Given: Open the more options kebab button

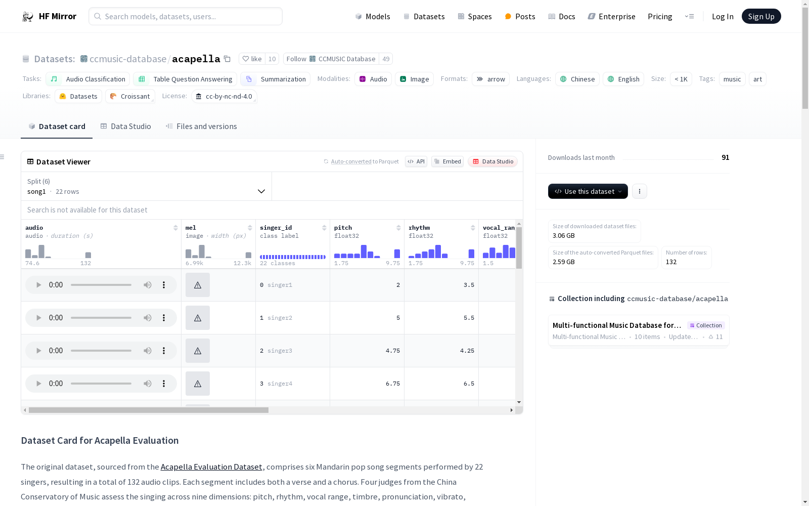Looking at the screenshot, I should [640, 191].
